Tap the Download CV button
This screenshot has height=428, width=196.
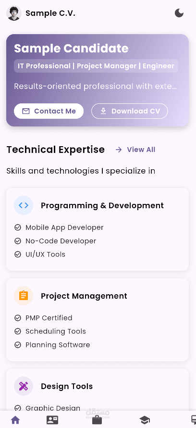point(130,111)
